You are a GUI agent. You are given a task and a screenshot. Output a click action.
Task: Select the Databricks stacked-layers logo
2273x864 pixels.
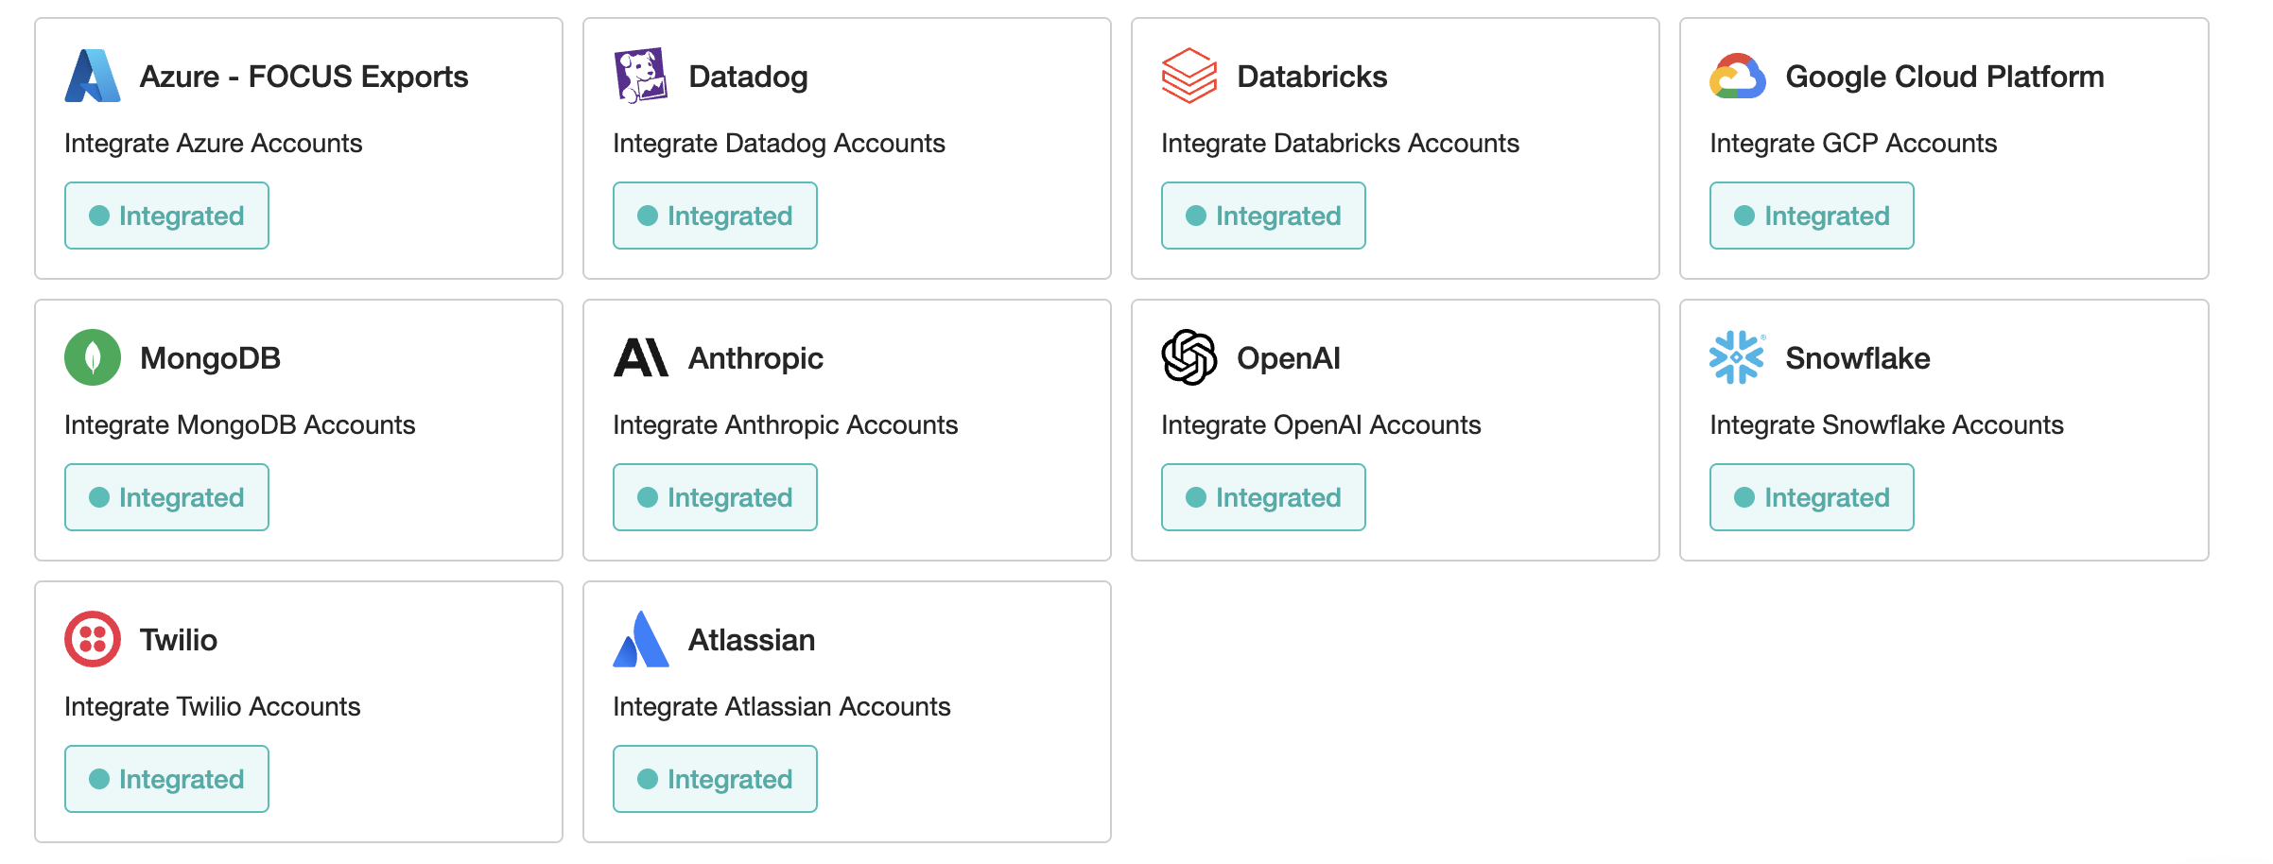[1189, 76]
